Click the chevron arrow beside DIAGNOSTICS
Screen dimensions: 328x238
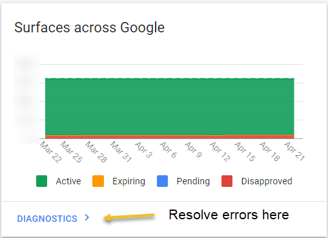pyautogui.click(x=87, y=217)
